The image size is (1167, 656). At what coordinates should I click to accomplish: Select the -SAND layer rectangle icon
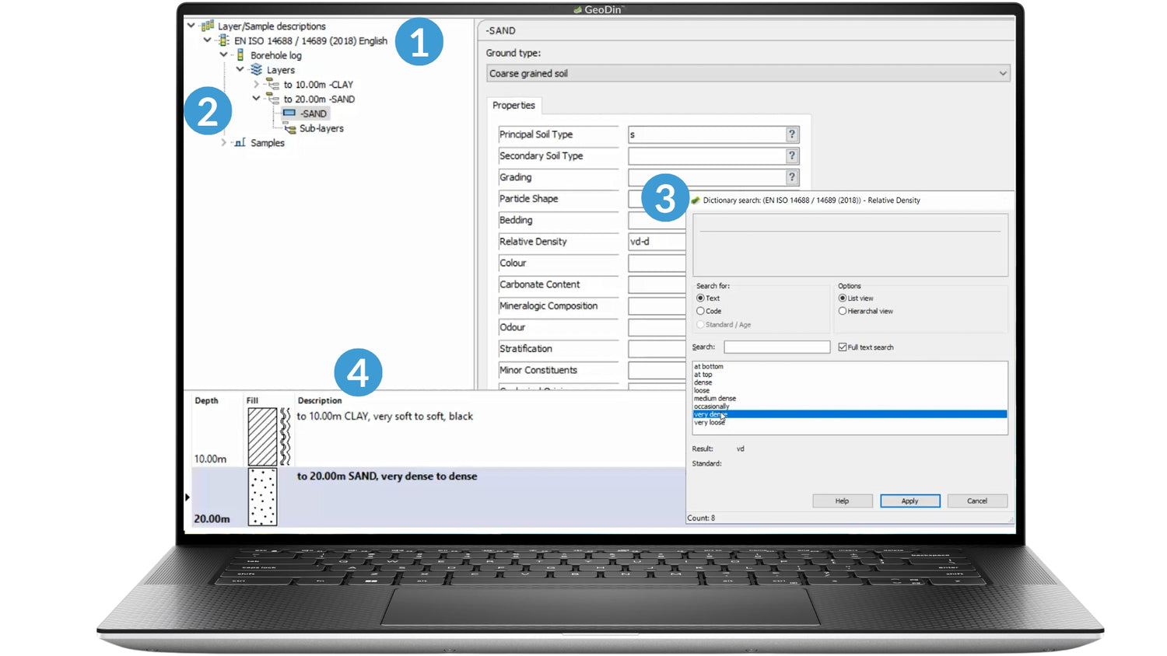tap(289, 113)
